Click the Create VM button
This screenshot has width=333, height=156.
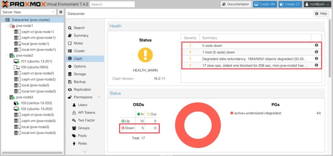265,4
